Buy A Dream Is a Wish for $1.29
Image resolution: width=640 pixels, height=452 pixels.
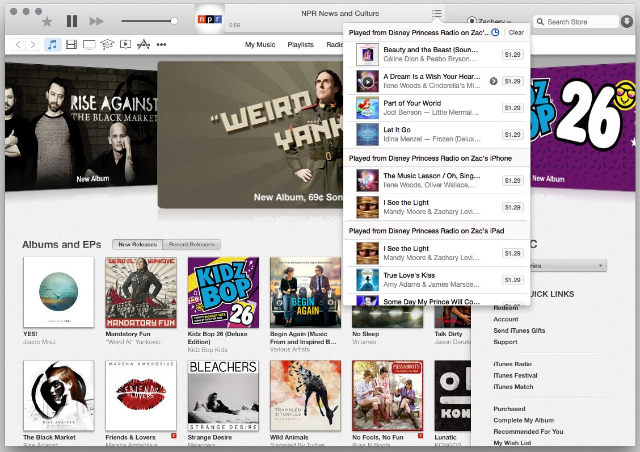pos(512,81)
